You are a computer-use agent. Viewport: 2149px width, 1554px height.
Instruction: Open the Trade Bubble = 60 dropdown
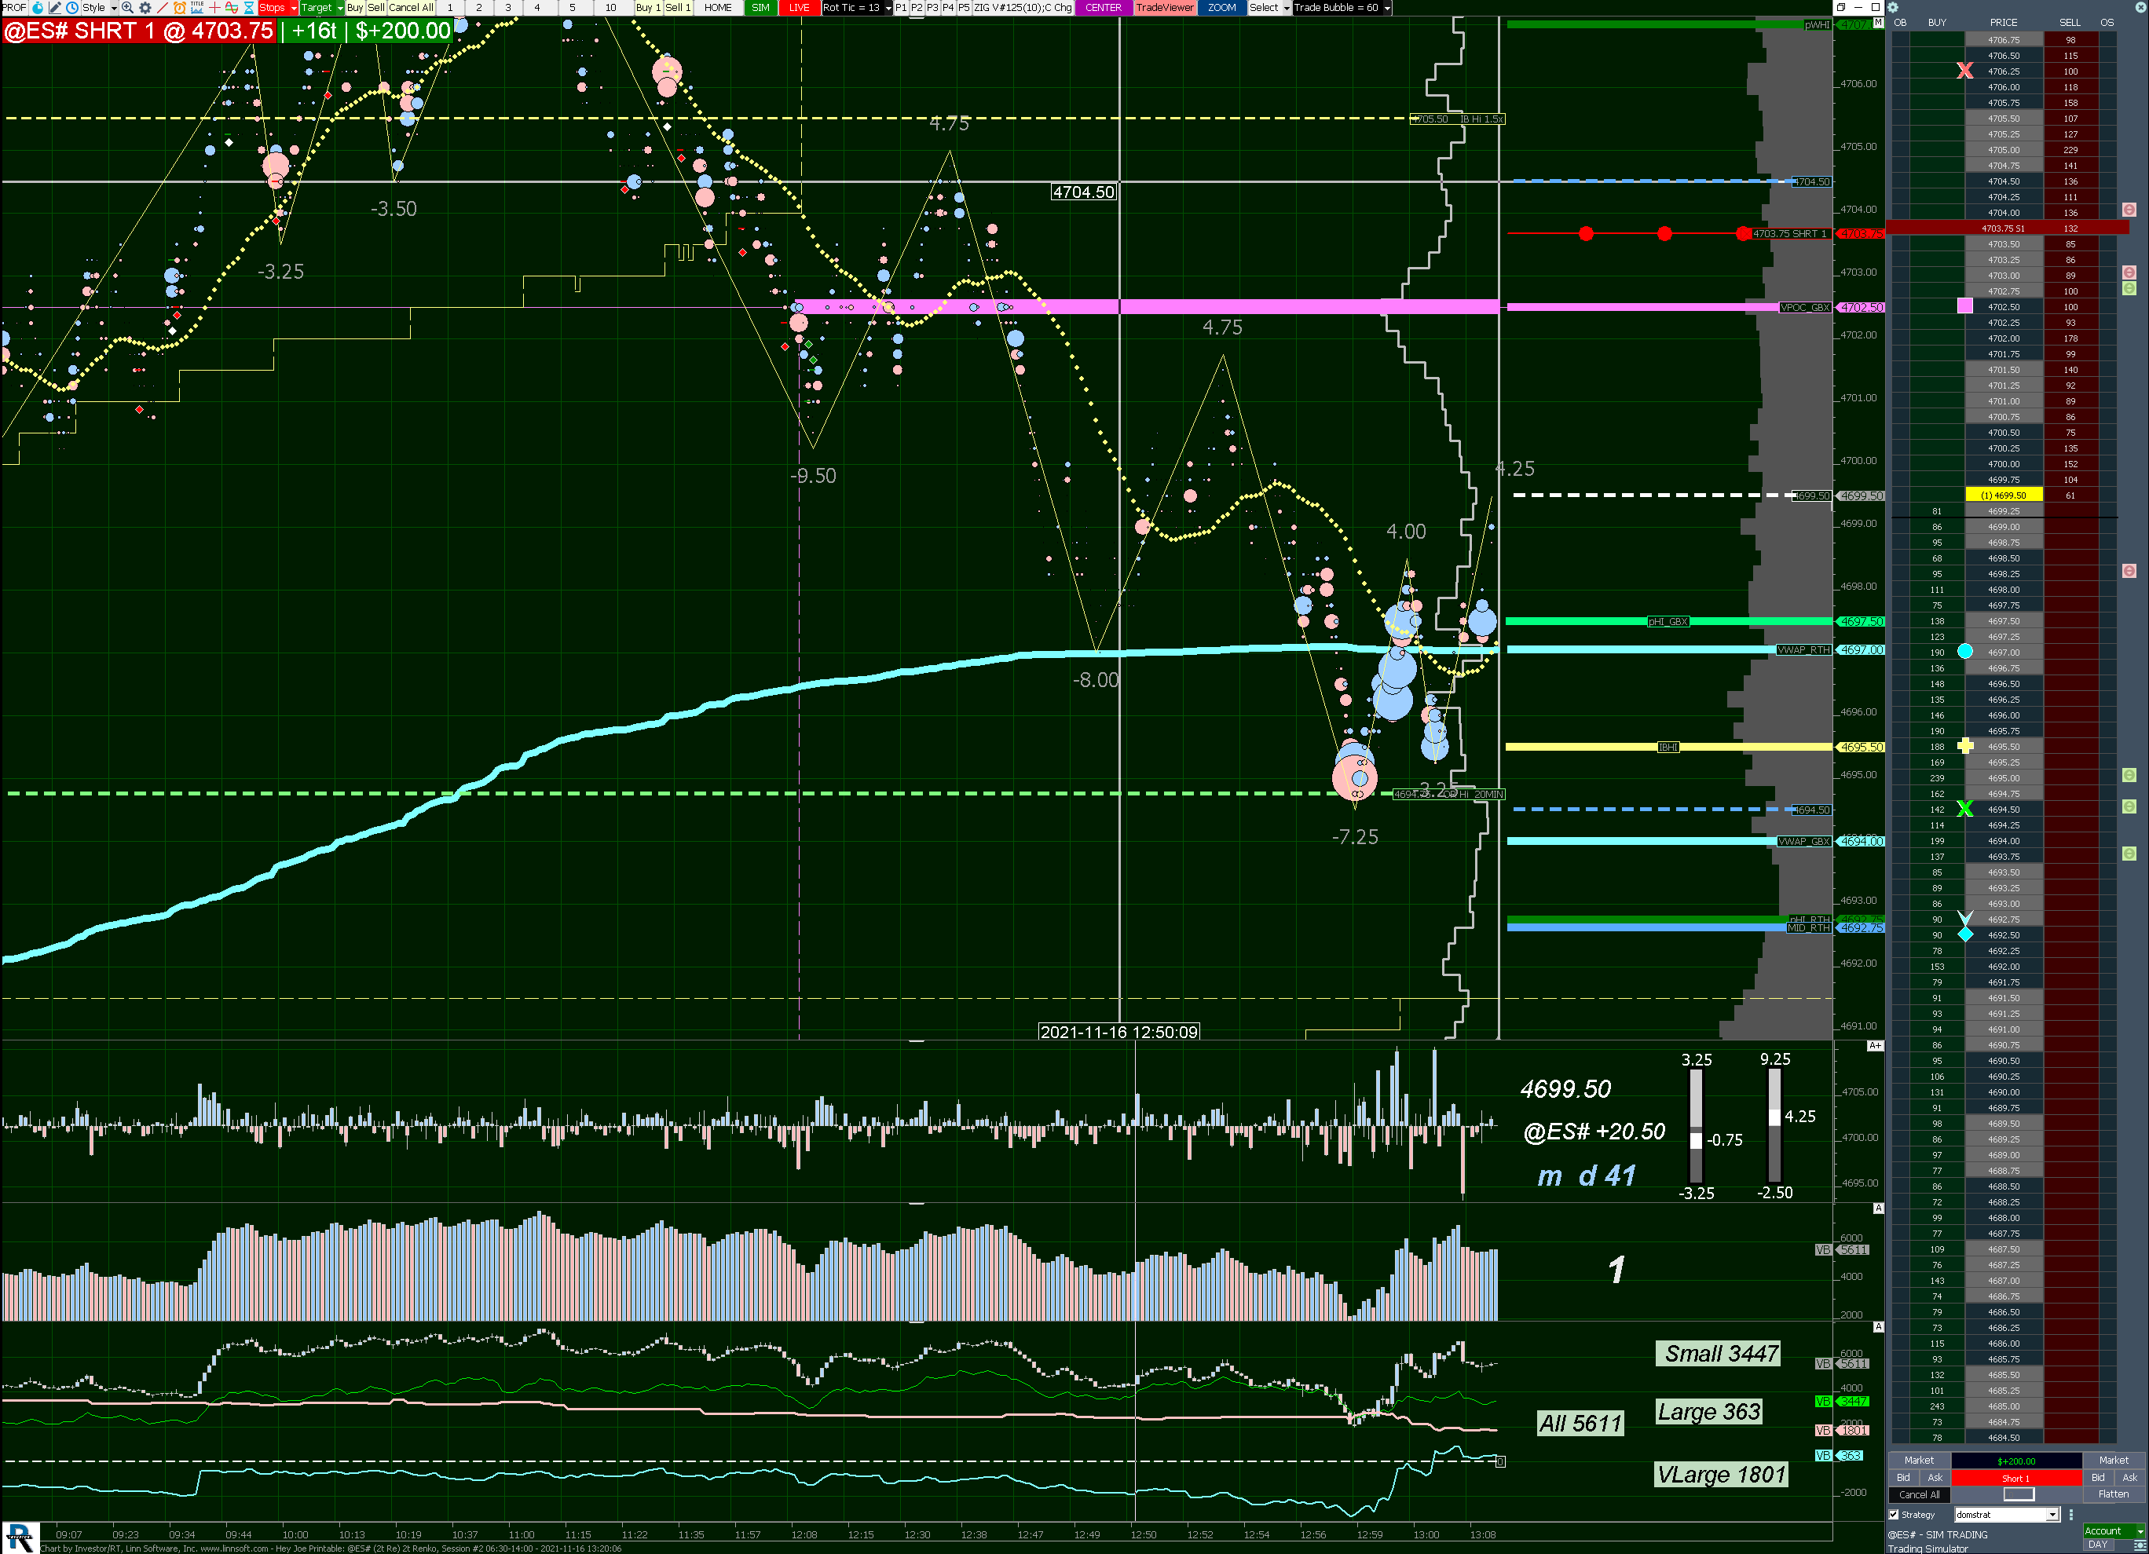1342,8
